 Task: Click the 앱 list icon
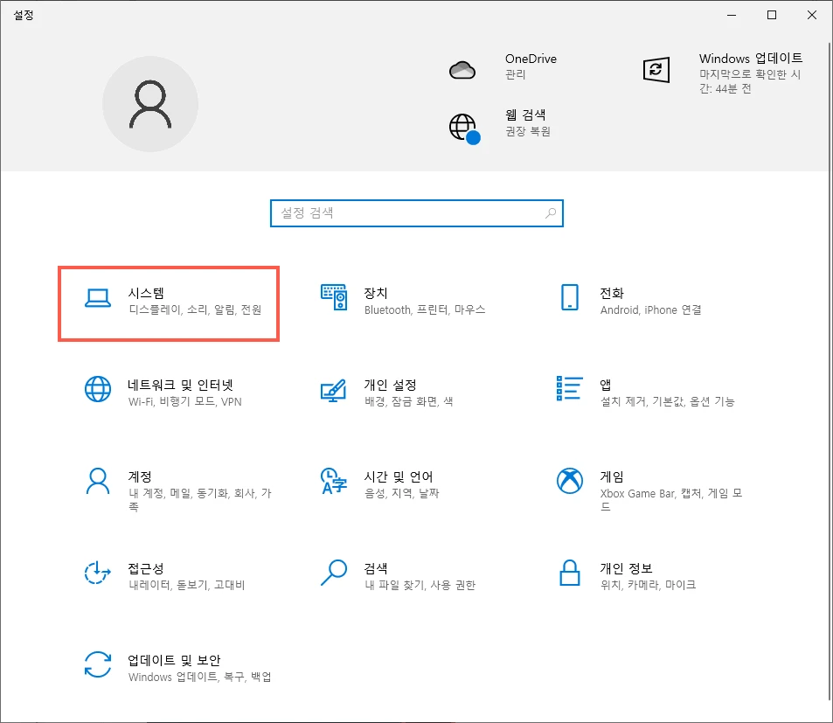(x=570, y=388)
